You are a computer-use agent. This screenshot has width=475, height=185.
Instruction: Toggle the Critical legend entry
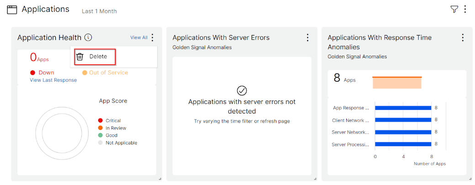[109, 121]
